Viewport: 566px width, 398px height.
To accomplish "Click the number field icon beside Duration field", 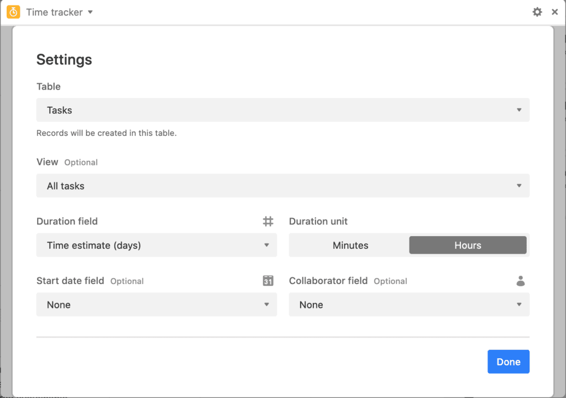I will click(x=268, y=221).
